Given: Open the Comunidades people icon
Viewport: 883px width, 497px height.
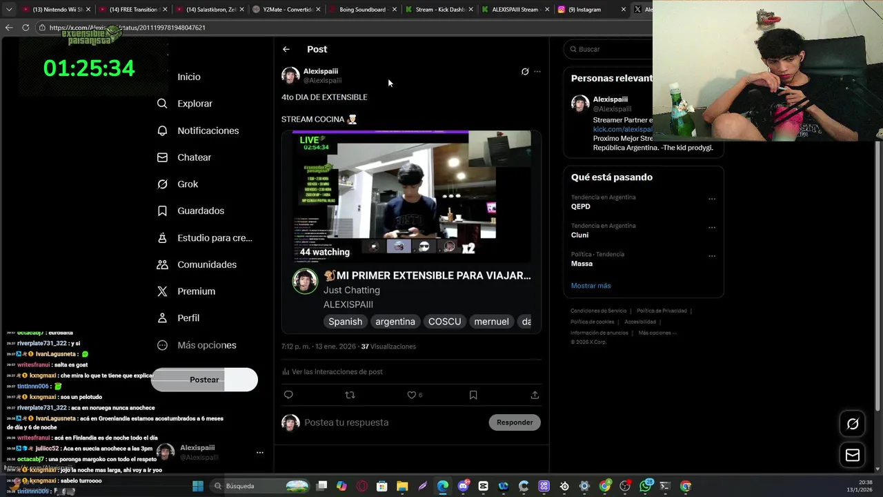Looking at the screenshot, I should (x=162, y=264).
